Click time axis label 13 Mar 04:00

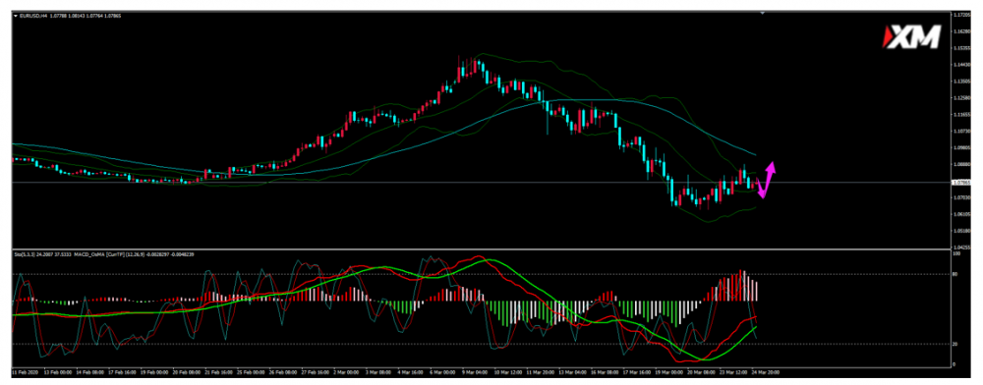pos(572,372)
